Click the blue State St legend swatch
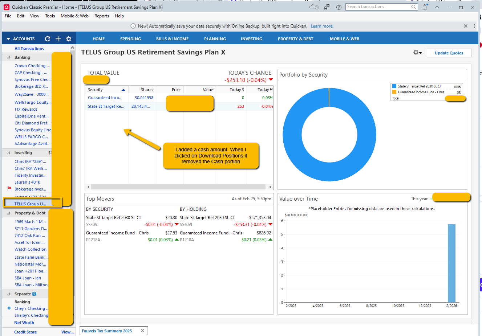 394,86
